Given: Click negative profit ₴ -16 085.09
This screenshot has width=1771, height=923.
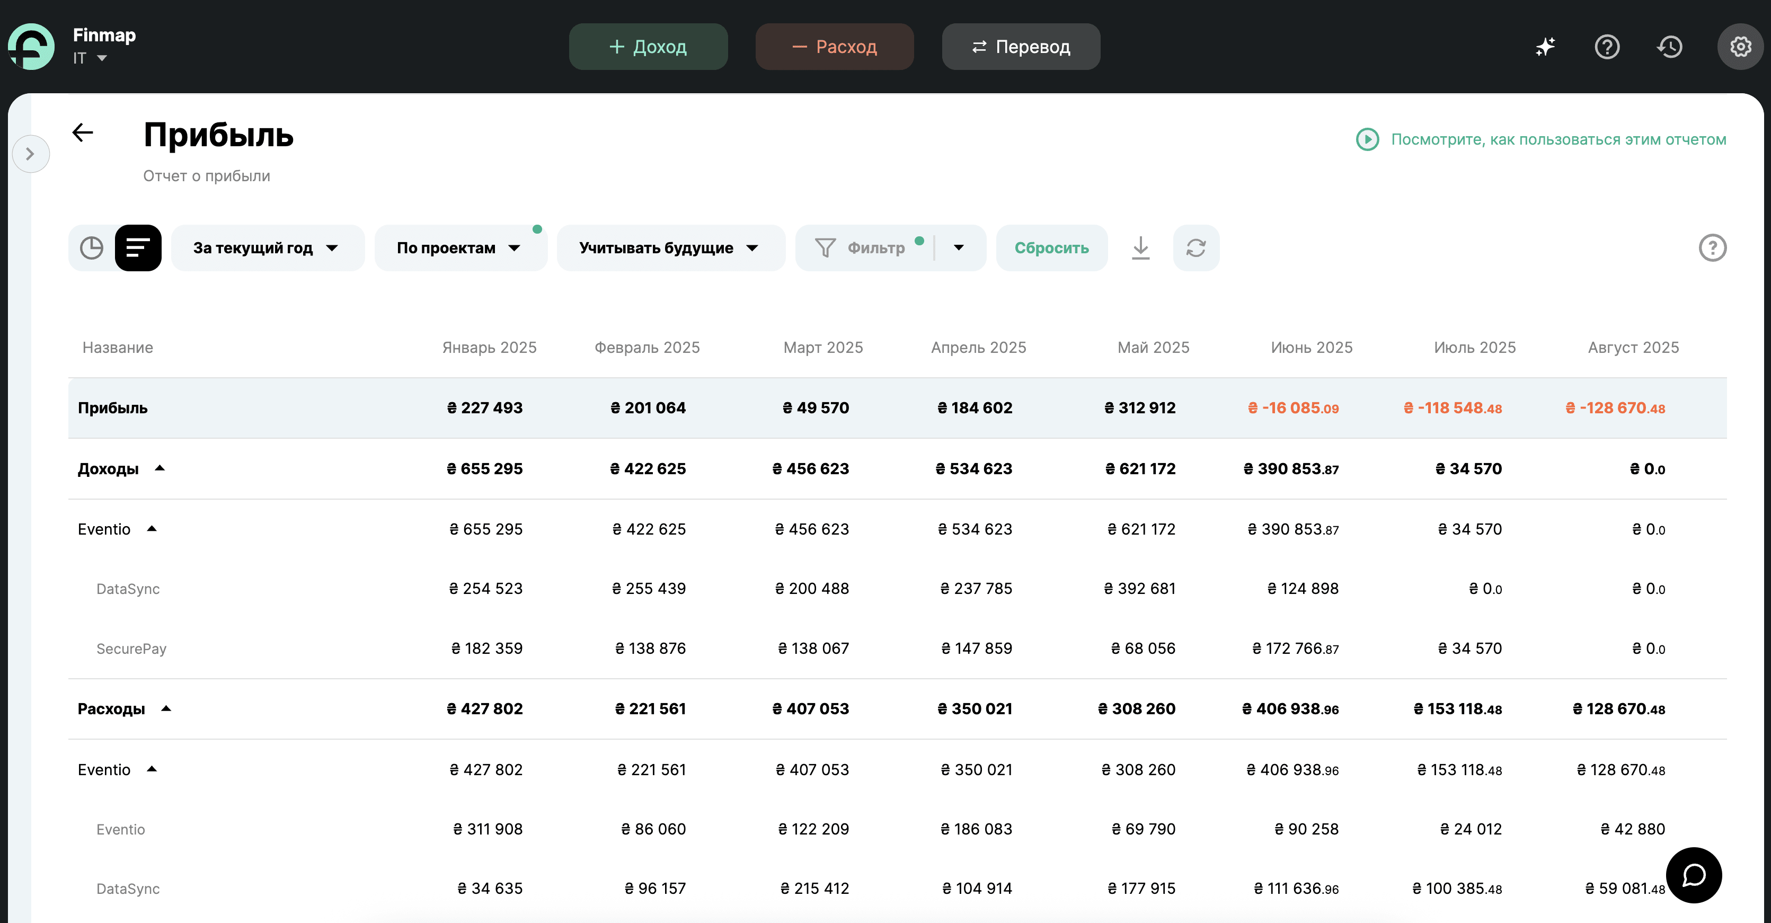Looking at the screenshot, I should (1293, 407).
